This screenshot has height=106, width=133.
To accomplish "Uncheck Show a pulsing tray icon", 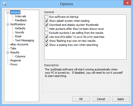I will 47,45.
